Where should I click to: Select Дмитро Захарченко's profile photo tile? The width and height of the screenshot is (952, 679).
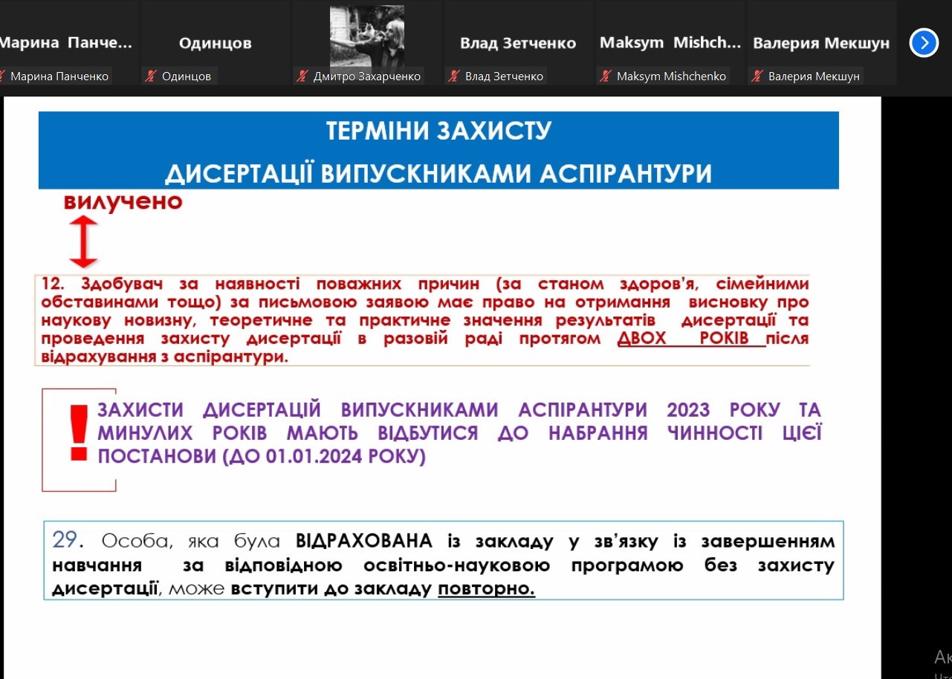[367, 37]
